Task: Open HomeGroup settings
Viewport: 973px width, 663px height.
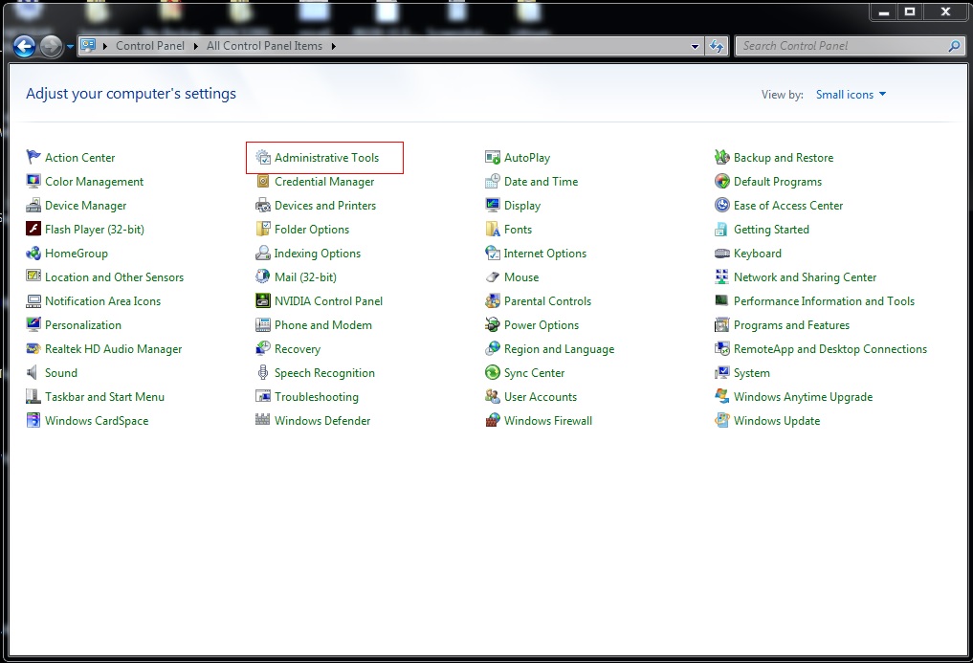Action: click(75, 253)
